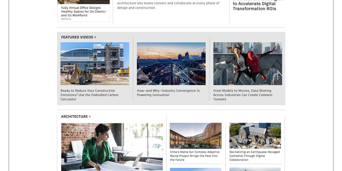Expand Architecture using the red chevron
This screenshot has width=342, height=171.
(x=90, y=117)
